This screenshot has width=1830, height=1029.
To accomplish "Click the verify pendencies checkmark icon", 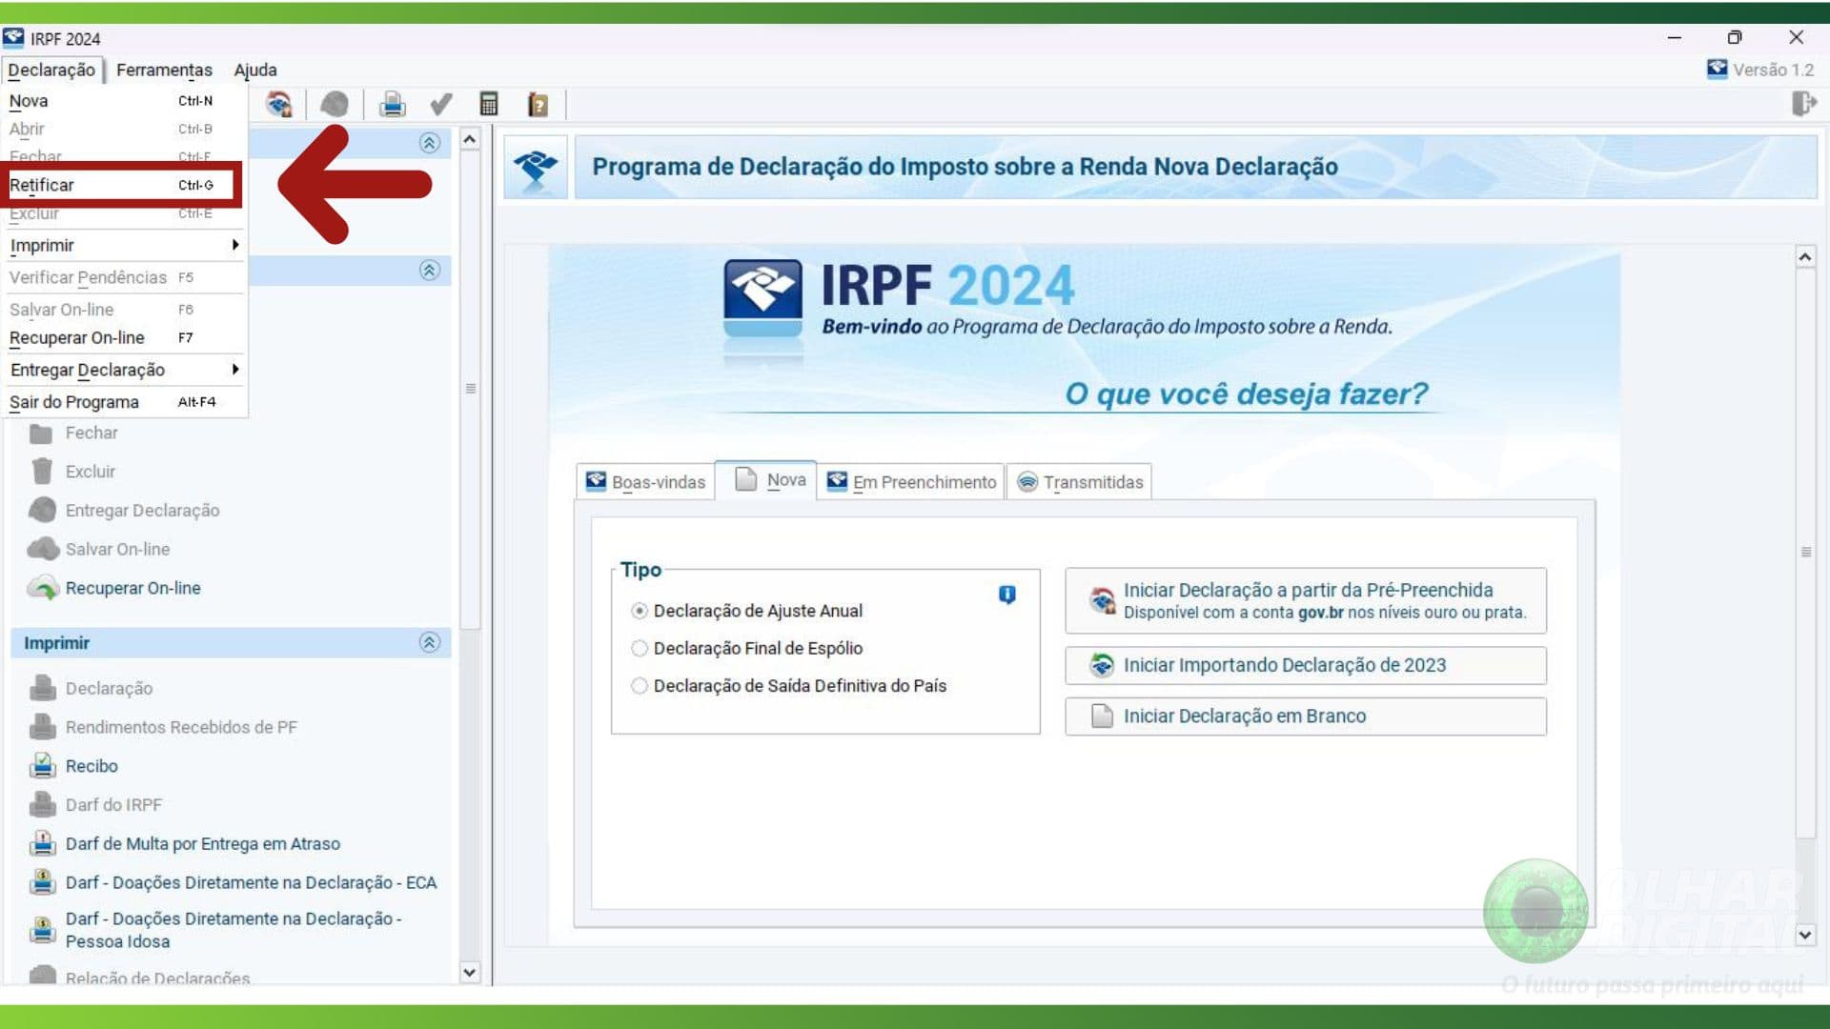I will pos(440,104).
